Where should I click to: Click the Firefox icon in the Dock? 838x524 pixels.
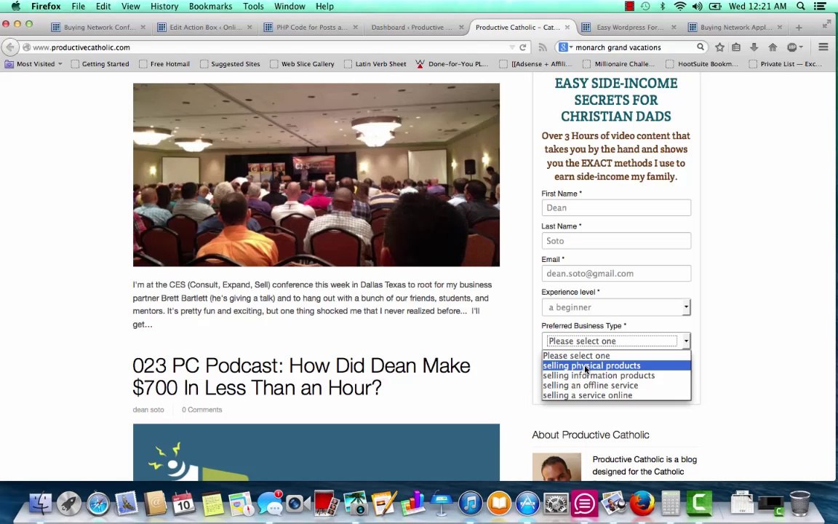tap(642, 504)
